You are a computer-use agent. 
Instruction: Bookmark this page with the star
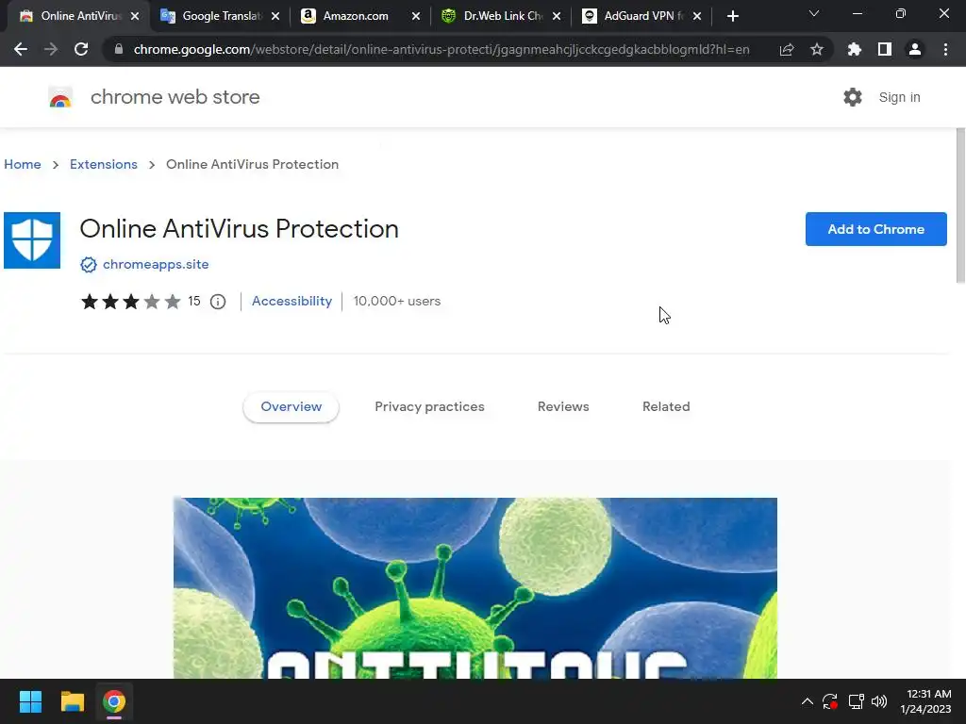(817, 49)
